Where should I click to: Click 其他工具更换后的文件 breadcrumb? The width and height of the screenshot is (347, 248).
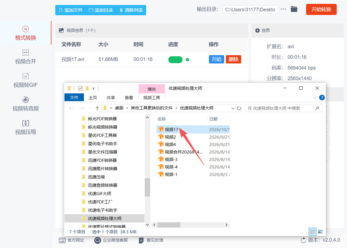(x=152, y=108)
